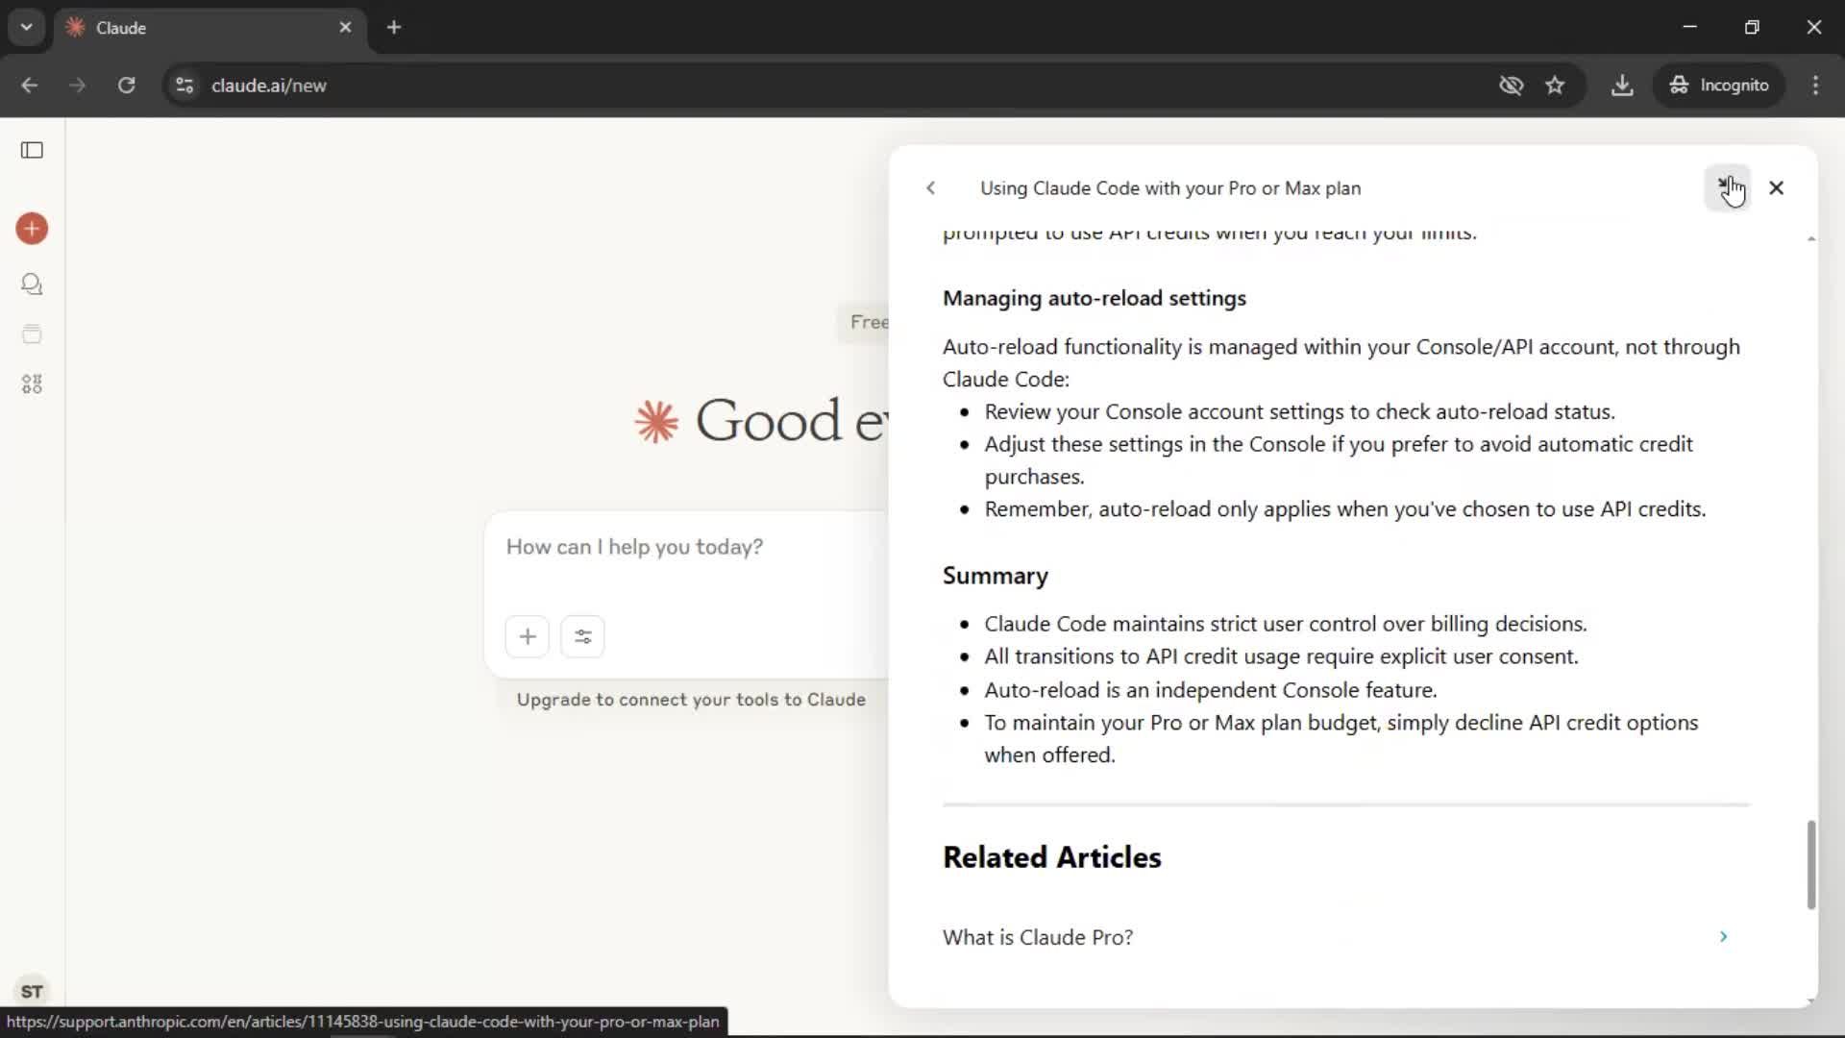
Task: Open the Chats icon in the sidebar
Action: pos(32,284)
